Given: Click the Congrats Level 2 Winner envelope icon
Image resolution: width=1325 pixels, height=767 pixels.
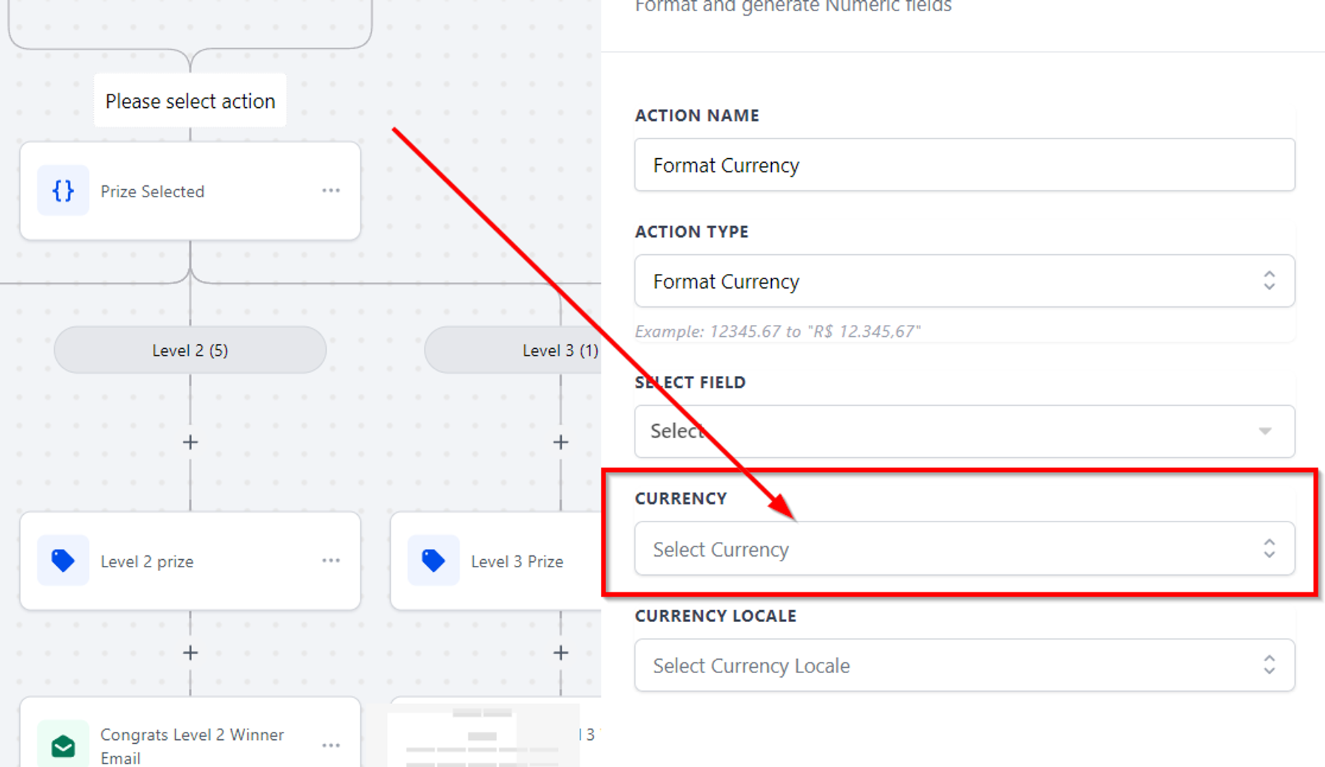Looking at the screenshot, I should coord(63,745).
